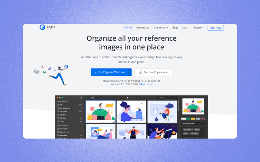Select the telescope night sky thumbnail
Image resolution: width=260 pixels, height=162 pixels.
click(162, 131)
